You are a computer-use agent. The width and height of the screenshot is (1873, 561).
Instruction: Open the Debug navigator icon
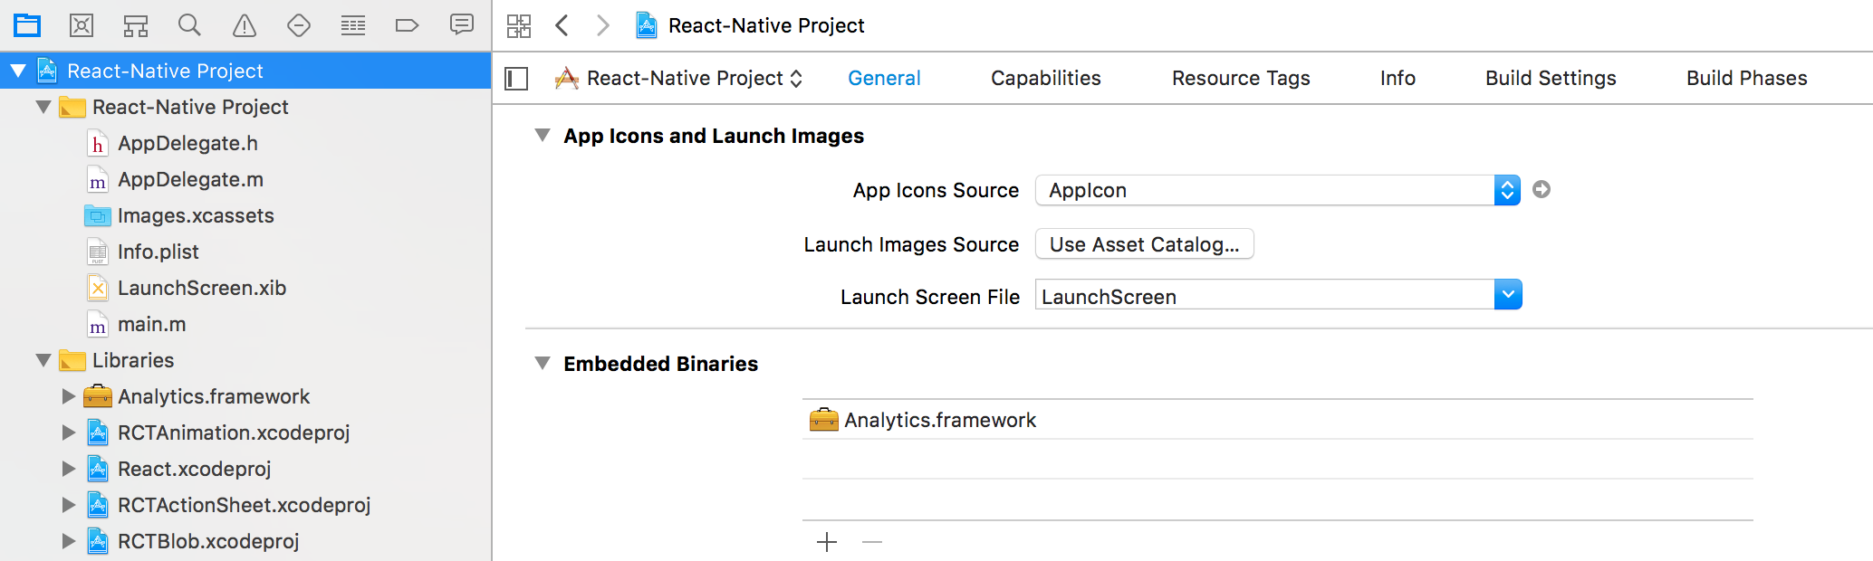coord(353,25)
